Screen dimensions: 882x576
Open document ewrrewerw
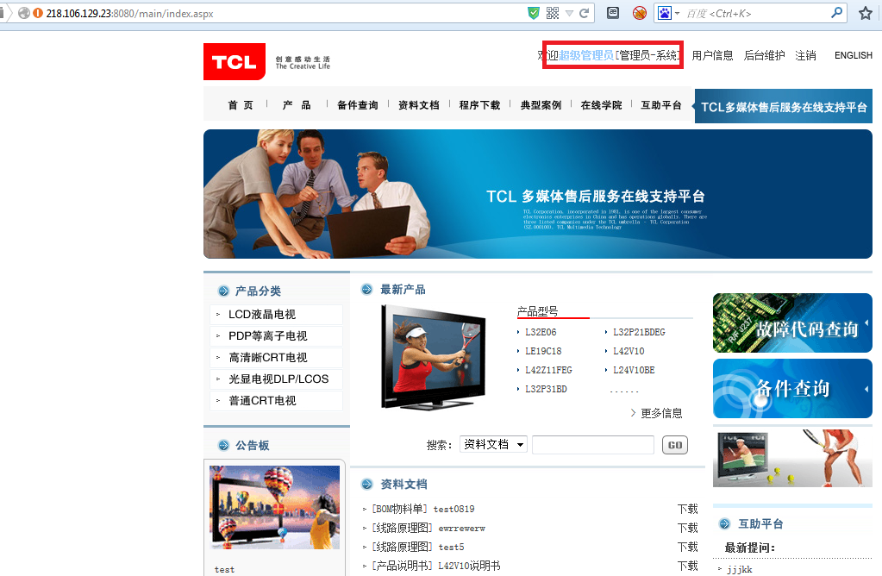tap(461, 529)
